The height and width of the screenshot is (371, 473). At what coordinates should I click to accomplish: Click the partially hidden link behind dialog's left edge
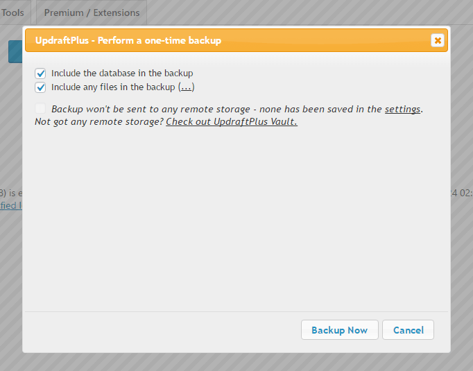[x=11, y=206]
